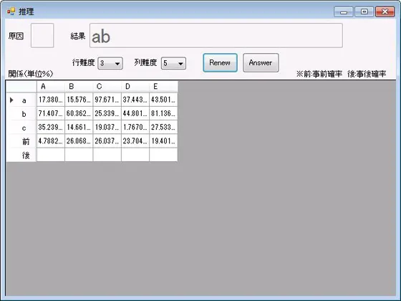Click empty 後 cell under column A
The width and height of the screenshot is (401, 301).
[51, 155]
